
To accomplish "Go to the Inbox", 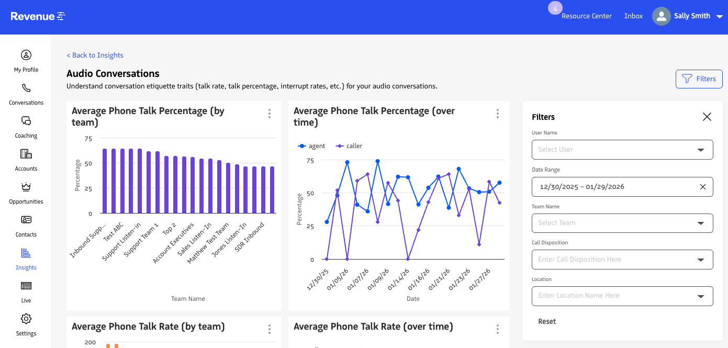I will [633, 16].
